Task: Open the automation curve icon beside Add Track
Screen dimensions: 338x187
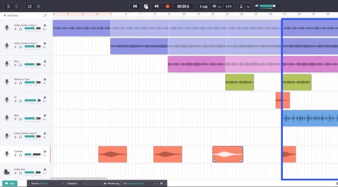Action: [x=45, y=15]
